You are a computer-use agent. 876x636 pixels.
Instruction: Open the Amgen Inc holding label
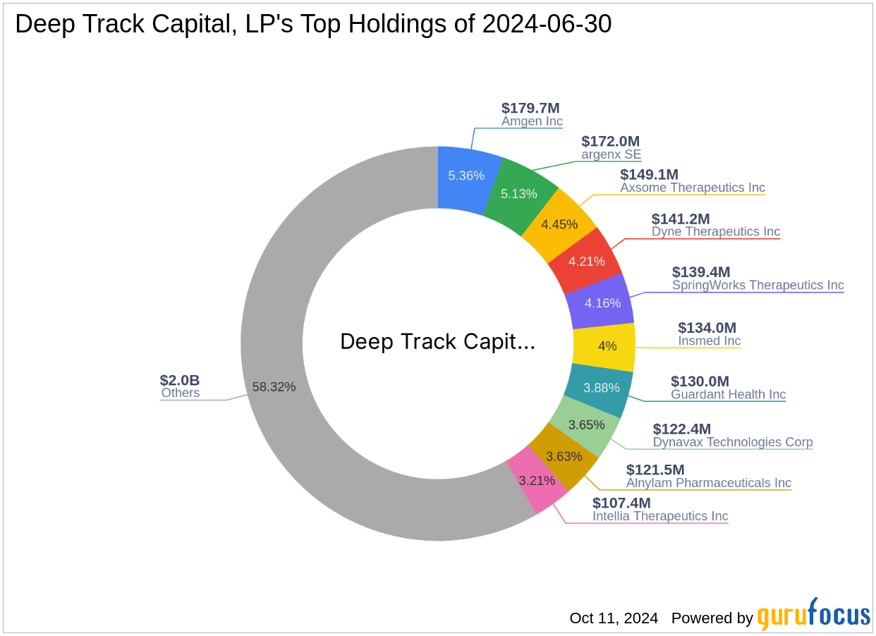point(532,121)
